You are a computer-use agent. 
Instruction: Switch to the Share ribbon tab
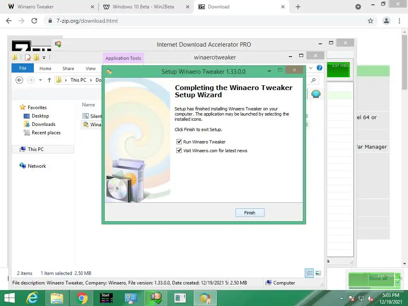pyautogui.click(x=68, y=69)
